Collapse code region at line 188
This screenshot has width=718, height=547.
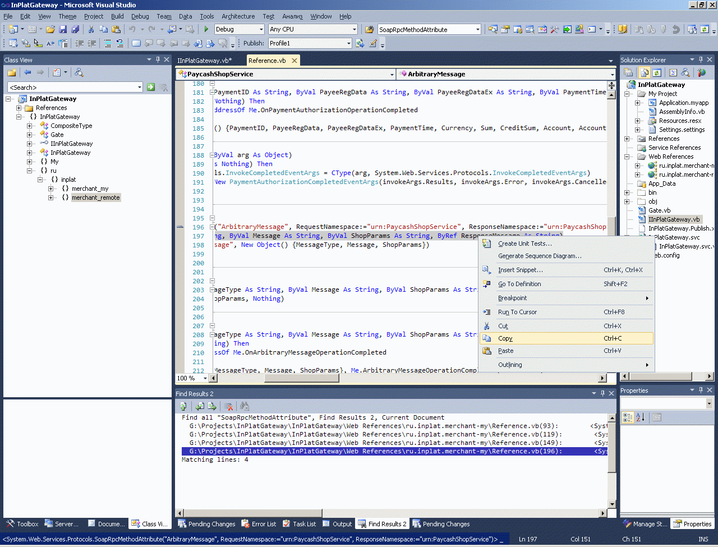(x=213, y=155)
